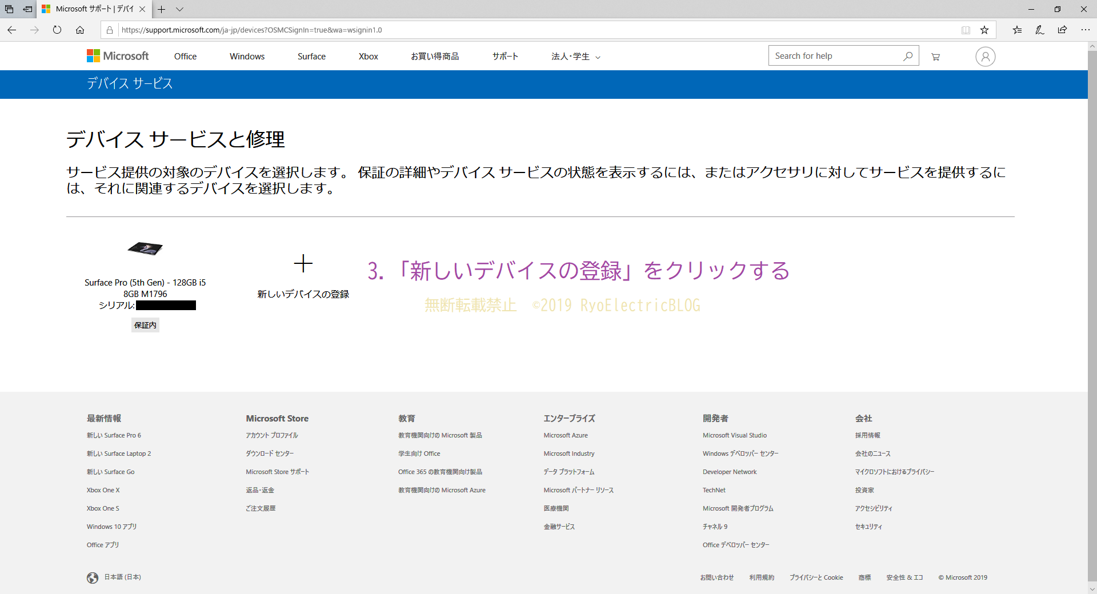Open Developer Network link
Screen dimensions: 1097x594
point(730,472)
